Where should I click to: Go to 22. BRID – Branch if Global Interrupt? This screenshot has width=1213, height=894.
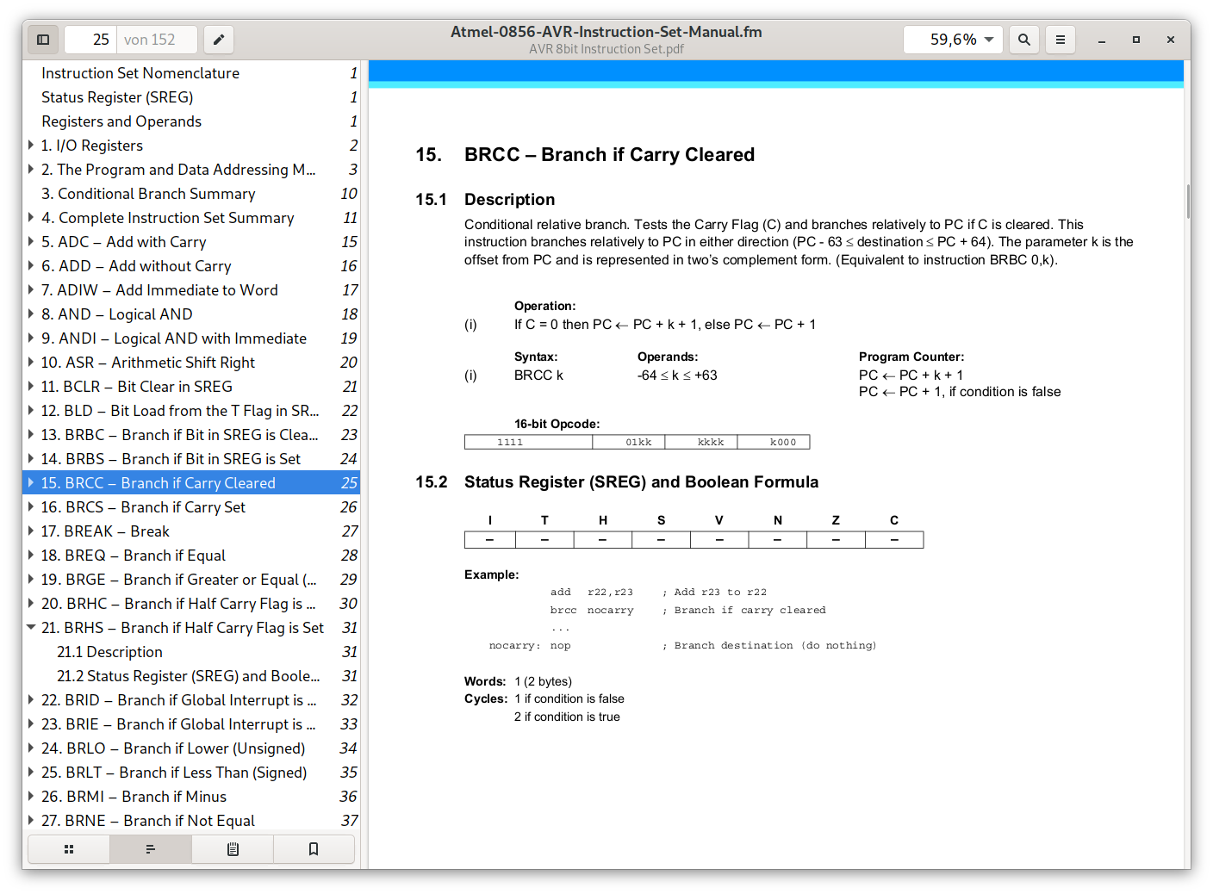click(191, 700)
